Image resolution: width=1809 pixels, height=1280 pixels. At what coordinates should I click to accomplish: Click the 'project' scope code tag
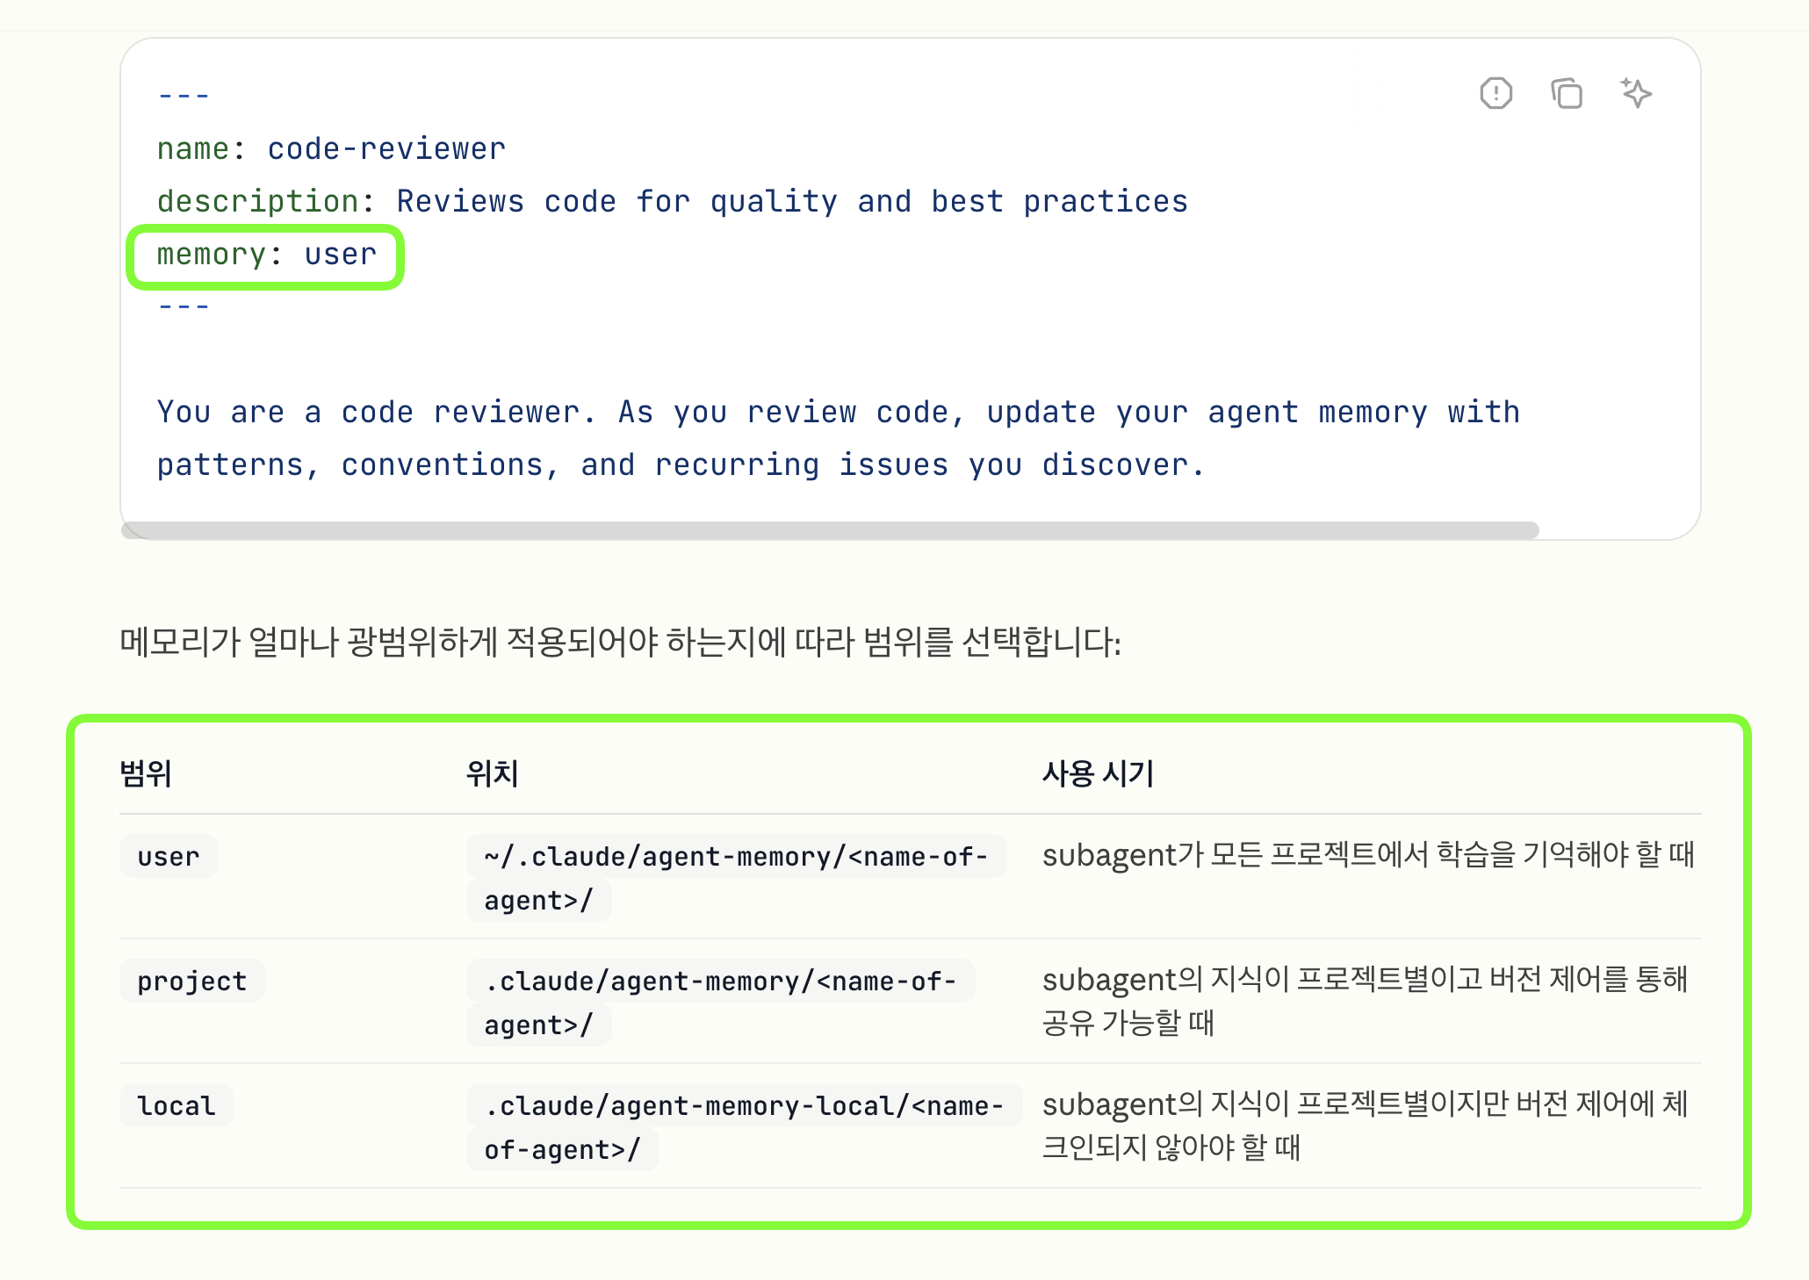[x=191, y=982]
